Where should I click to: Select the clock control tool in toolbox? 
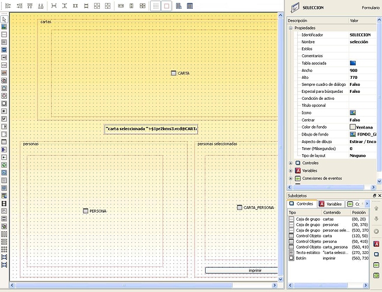coord(4,96)
